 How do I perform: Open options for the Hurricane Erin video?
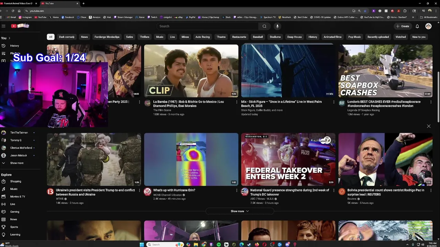(236, 190)
